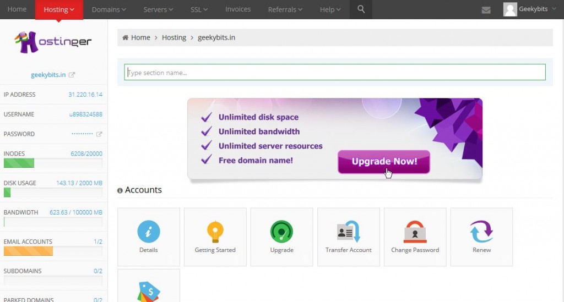Click the 143.13 / 2000 MB value
564x302 pixels.
(x=79, y=183)
